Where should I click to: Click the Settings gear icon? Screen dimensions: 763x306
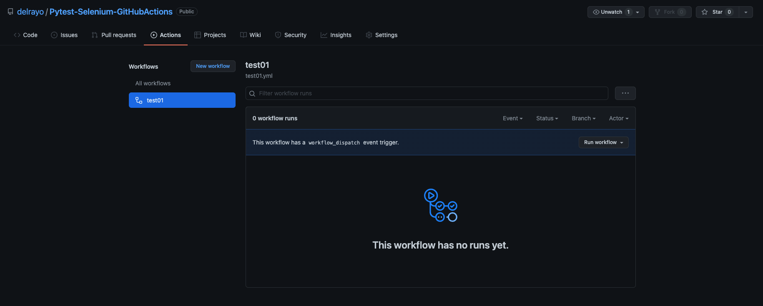click(369, 35)
